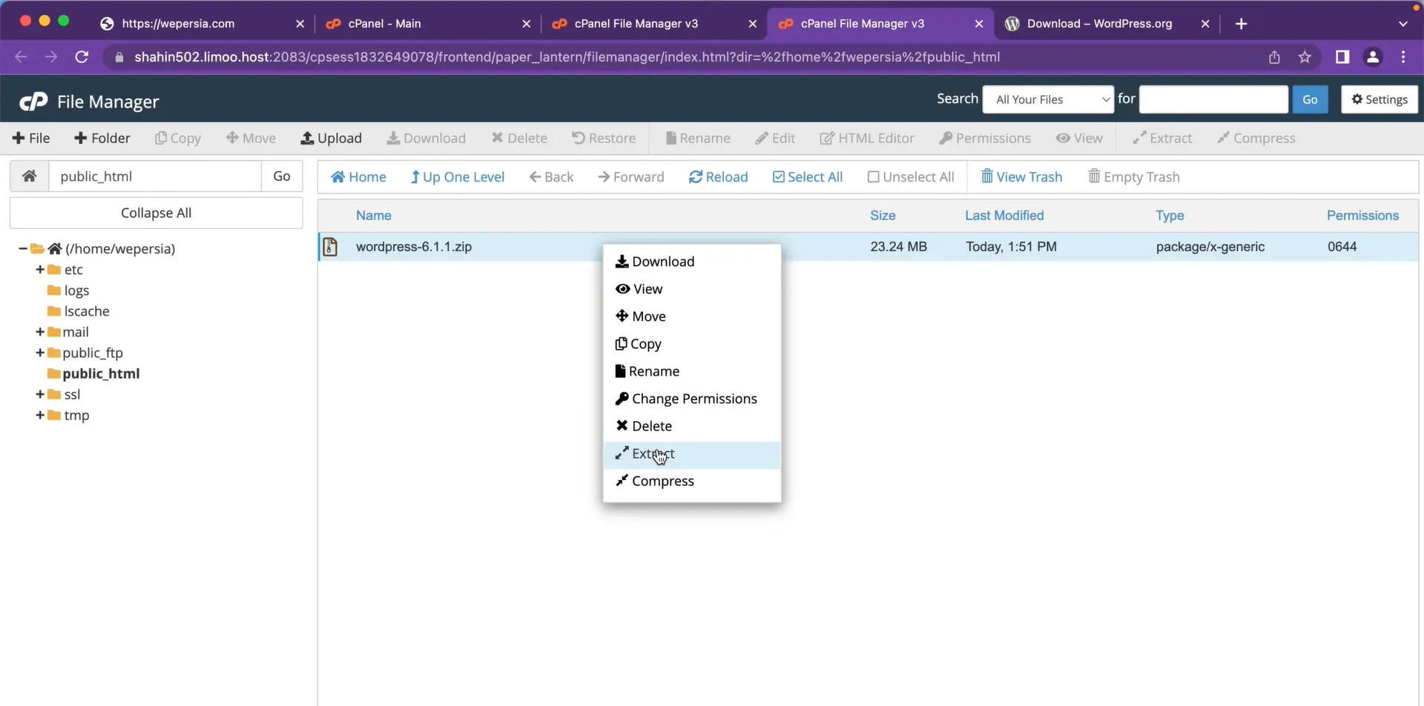Click the zip file icon for wordpress-6.1.1.zip

331,247
